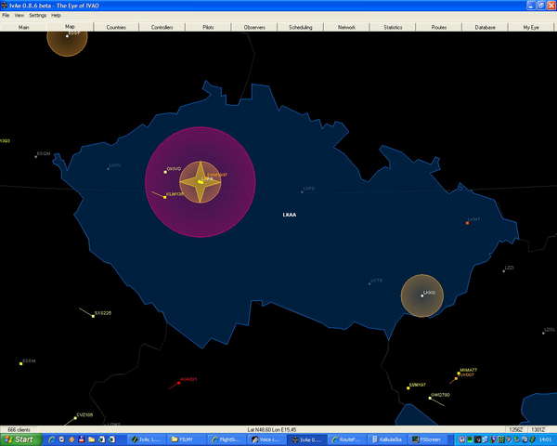Viewport: 557px width, 446px height.
Task: Select the grey airport marker west of the orange circle
Action: tap(369, 283)
